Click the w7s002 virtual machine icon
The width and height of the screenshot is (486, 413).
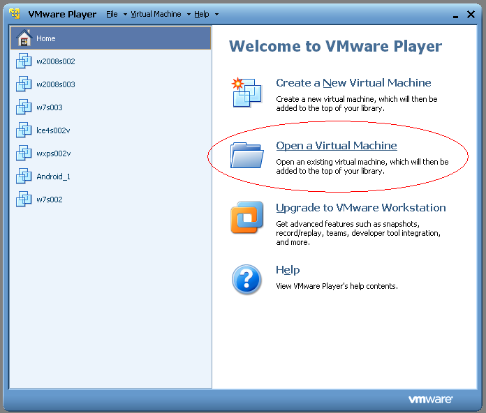(x=24, y=199)
